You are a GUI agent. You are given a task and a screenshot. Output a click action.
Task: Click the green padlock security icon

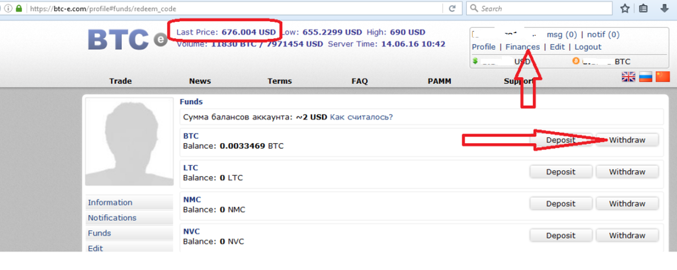pos(19,8)
